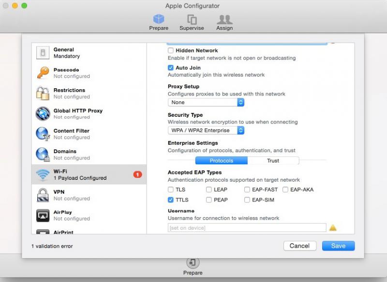Viewport: 387px width, 282px height.
Task: Click the green window zoom button
Action: click(x=24, y=5)
